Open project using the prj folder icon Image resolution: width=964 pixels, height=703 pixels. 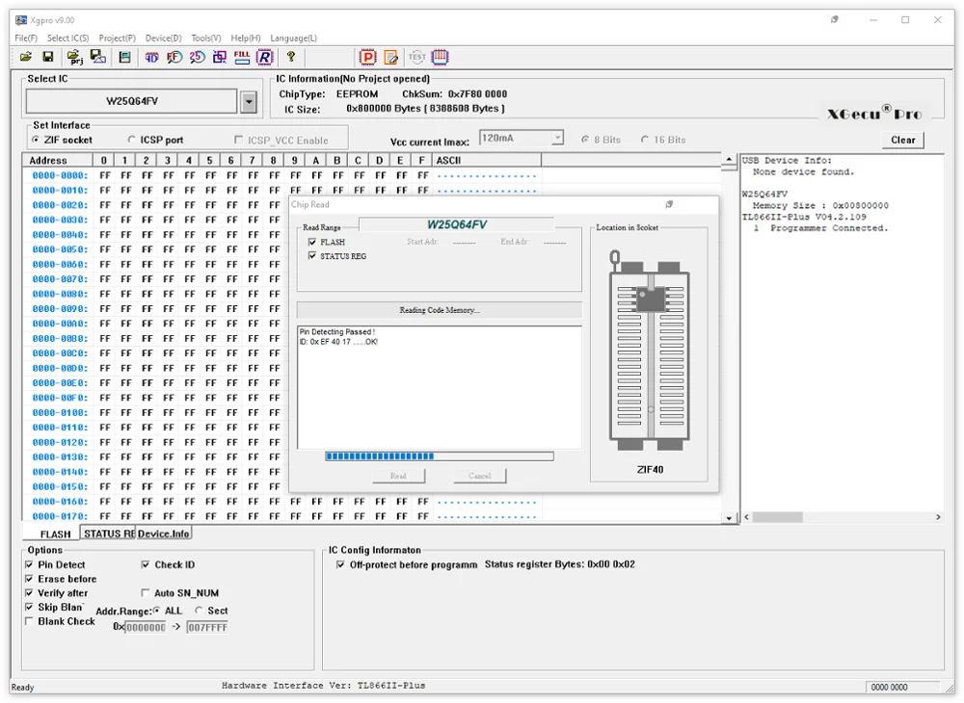pos(75,58)
